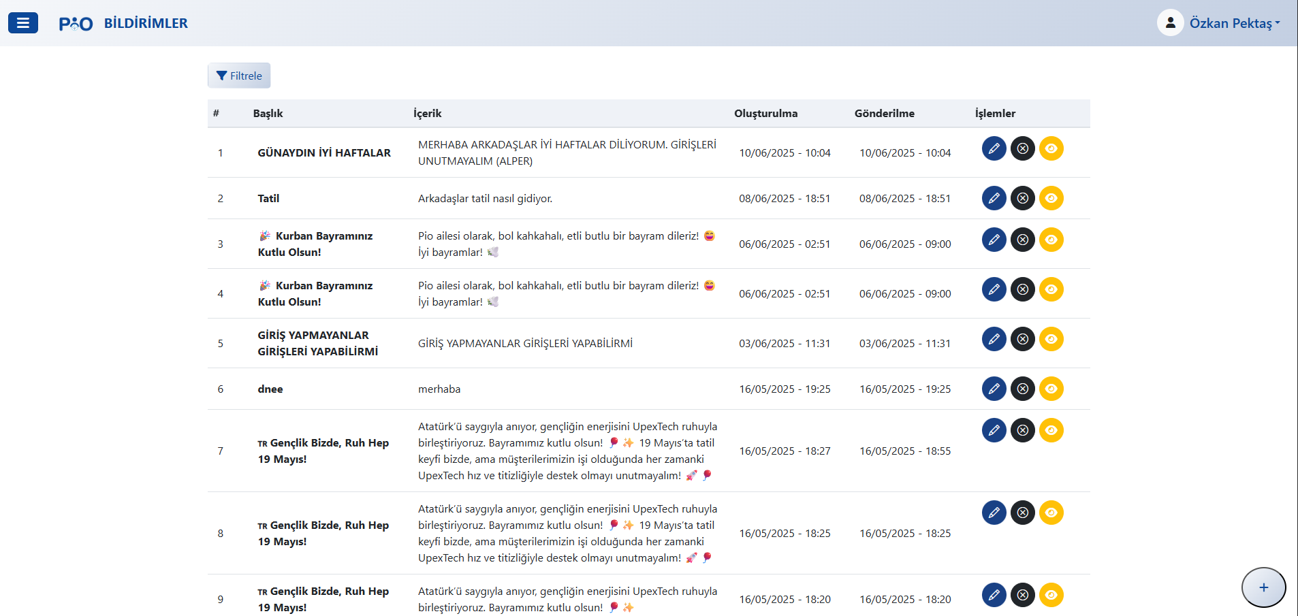Remove notification in row 9
Image resolution: width=1298 pixels, height=616 pixels.
tap(1022, 595)
